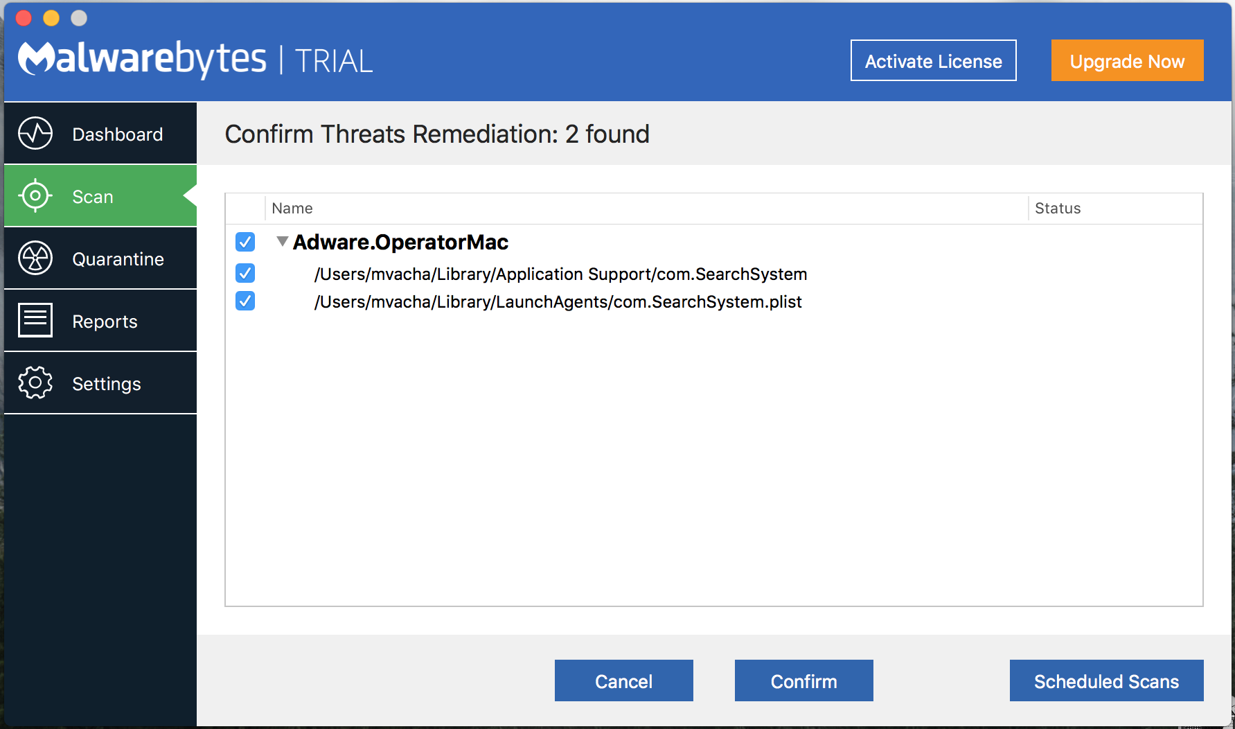Sort by the Status column header
1235x729 pixels.
(1058, 209)
